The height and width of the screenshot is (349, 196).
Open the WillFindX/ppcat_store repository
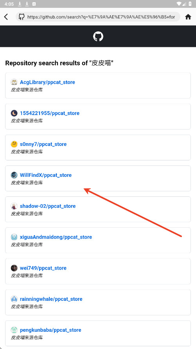point(46,175)
